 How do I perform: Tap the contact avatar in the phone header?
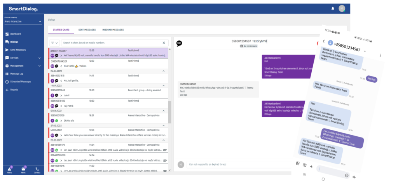pos(330,43)
